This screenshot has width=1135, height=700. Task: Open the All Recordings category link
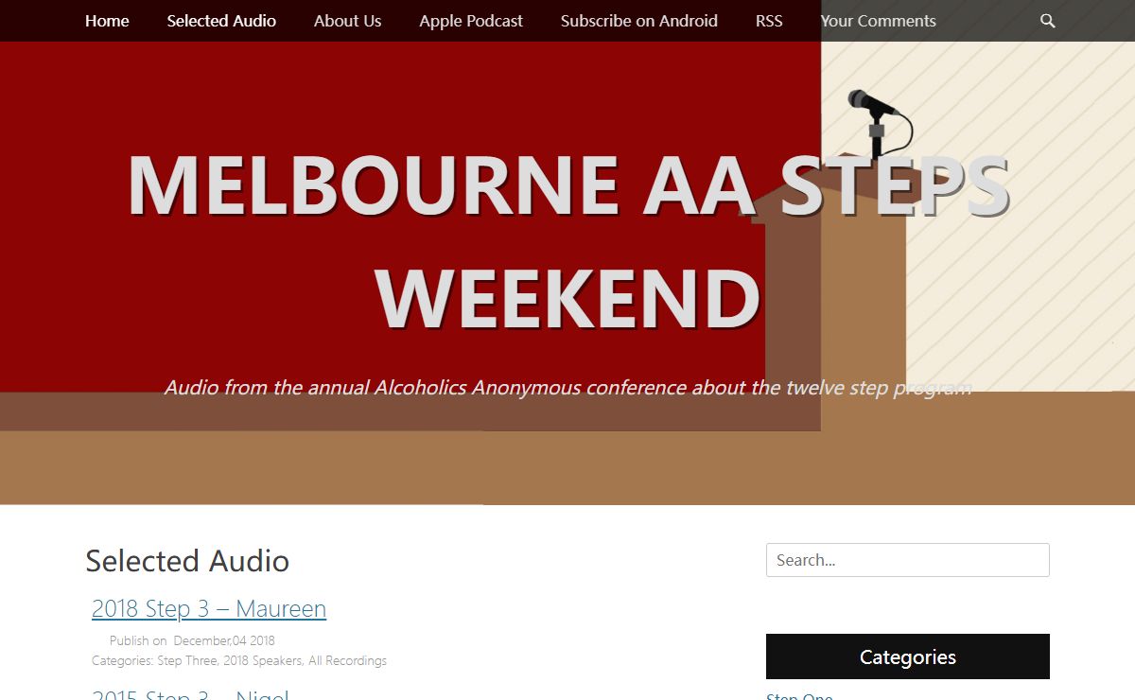[347, 660]
